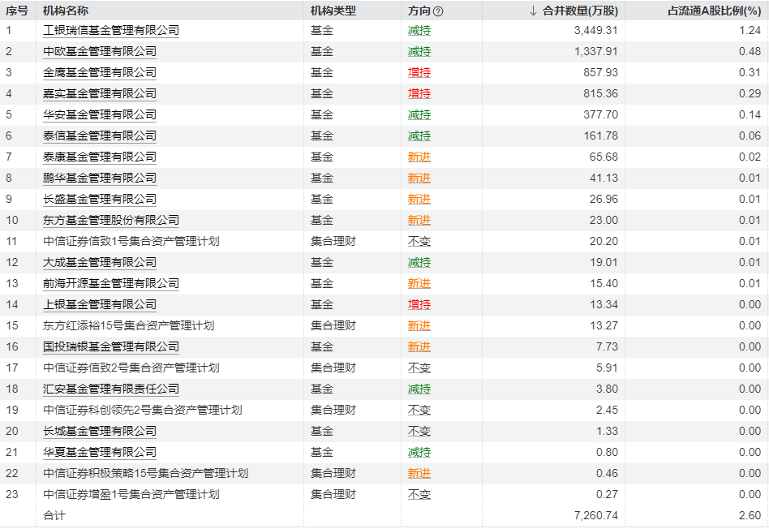
Task: Click 新进 in 东方红添裕15号 row
Action: tap(419, 326)
